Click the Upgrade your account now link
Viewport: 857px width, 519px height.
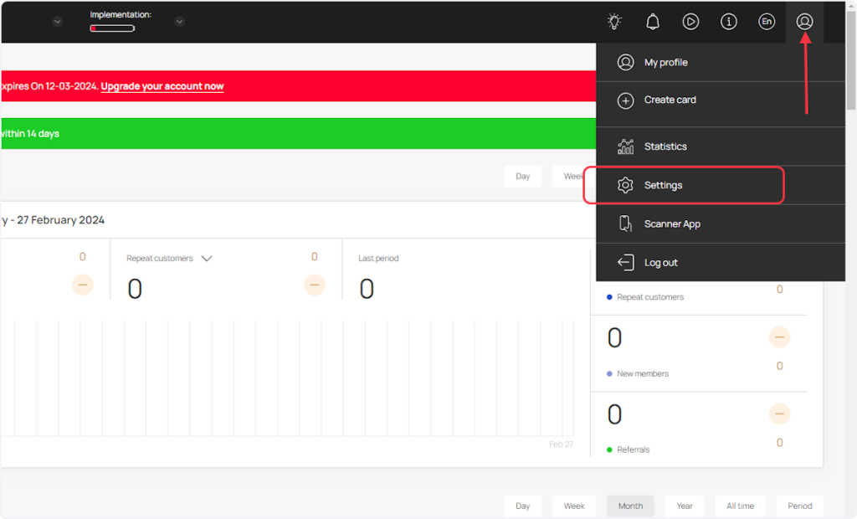point(162,86)
